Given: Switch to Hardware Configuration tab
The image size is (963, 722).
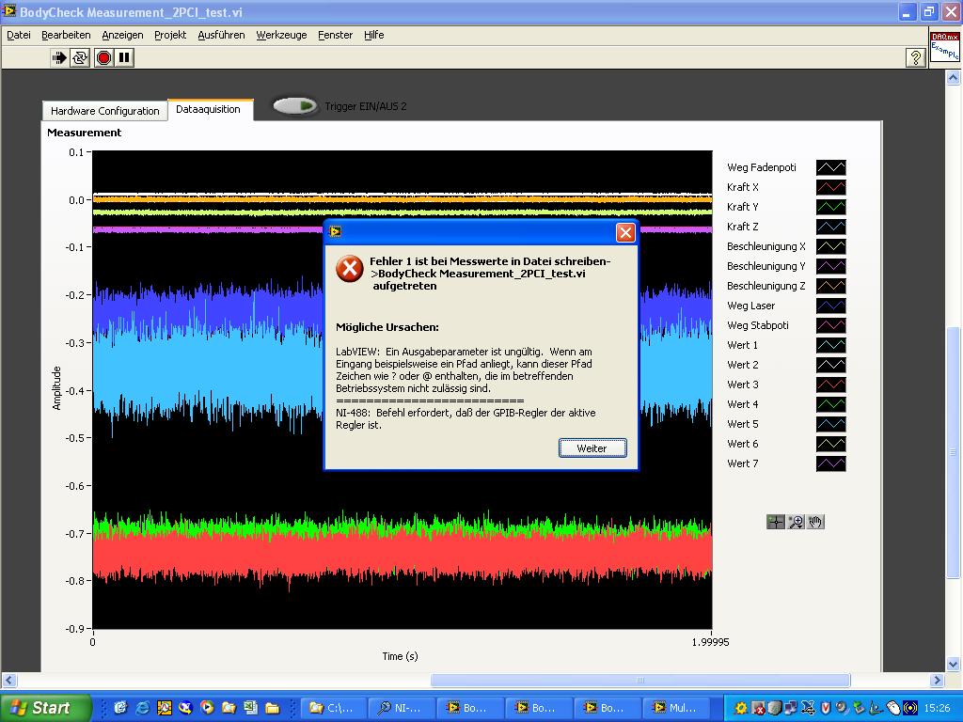Looking at the screenshot, I should (x=104, y=111).
